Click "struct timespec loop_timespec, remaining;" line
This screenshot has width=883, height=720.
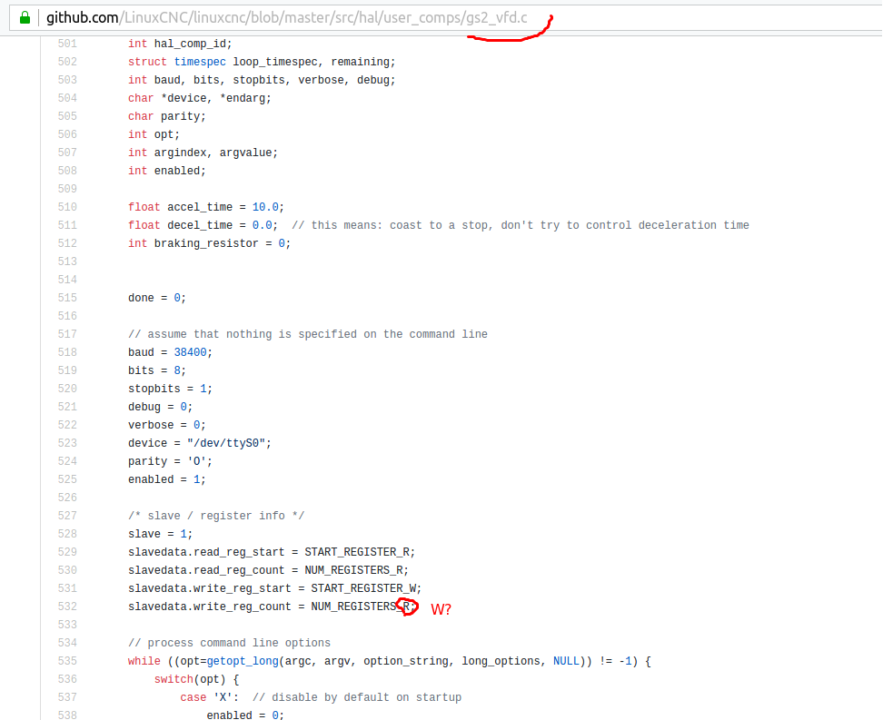click(x=262, y=62)
